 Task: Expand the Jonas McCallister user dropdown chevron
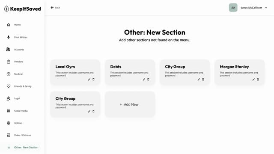pos(266,8)
